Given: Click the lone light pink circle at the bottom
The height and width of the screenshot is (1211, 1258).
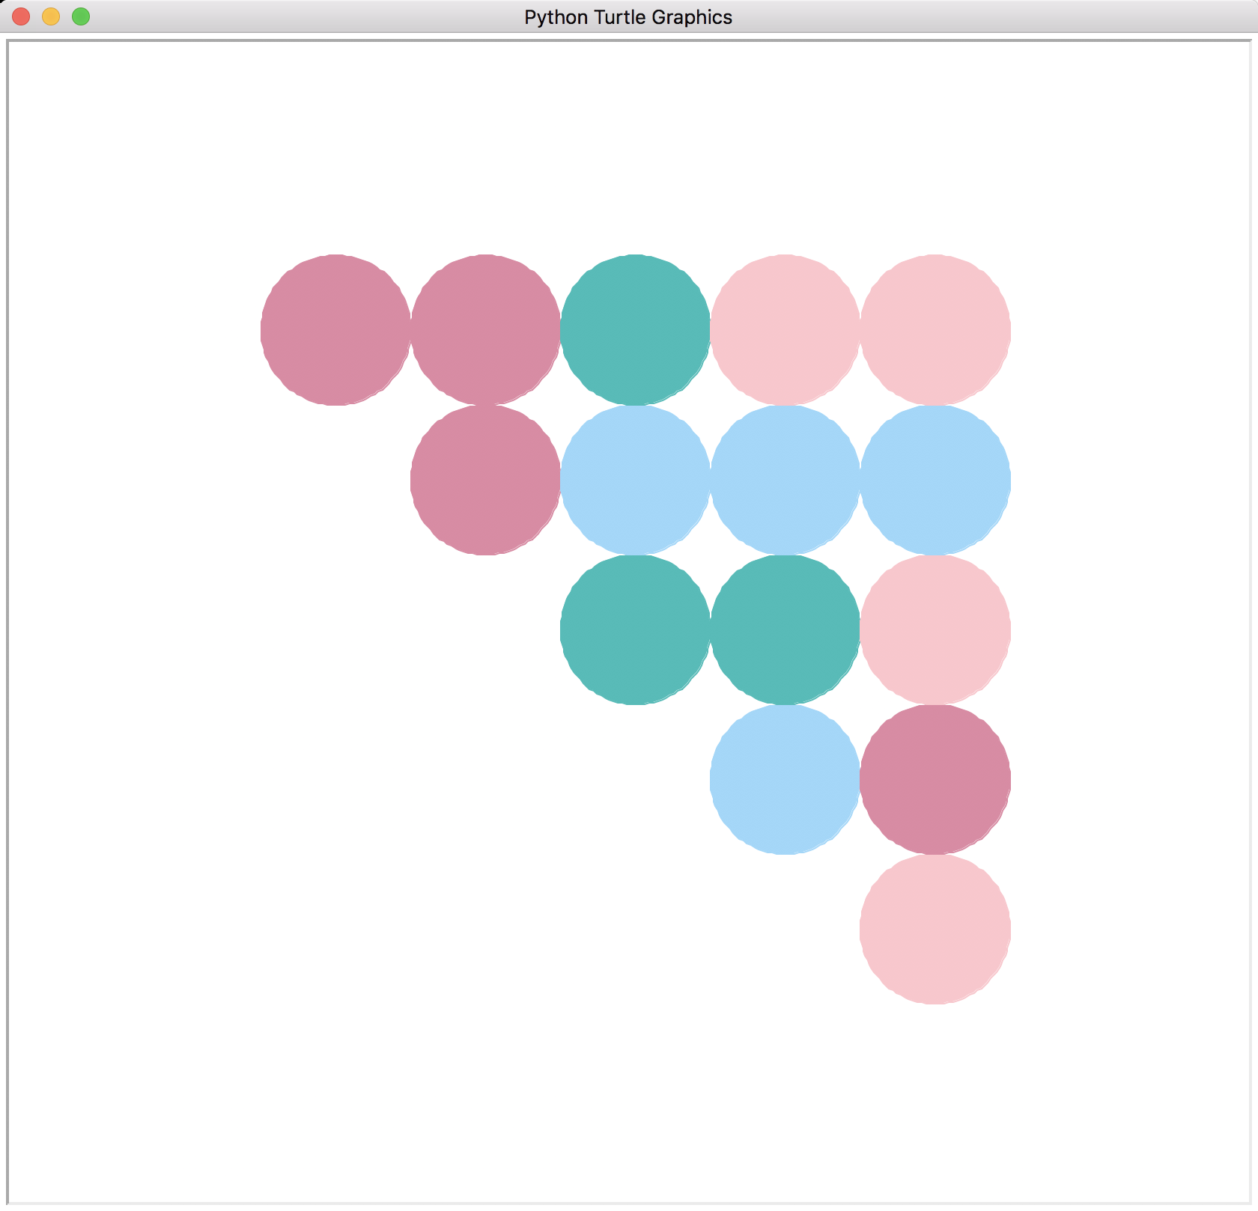Looking at the screenshot, I should tap(935, 929).
